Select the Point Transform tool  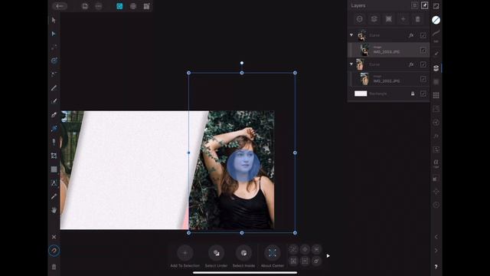[x=54, y=47]
